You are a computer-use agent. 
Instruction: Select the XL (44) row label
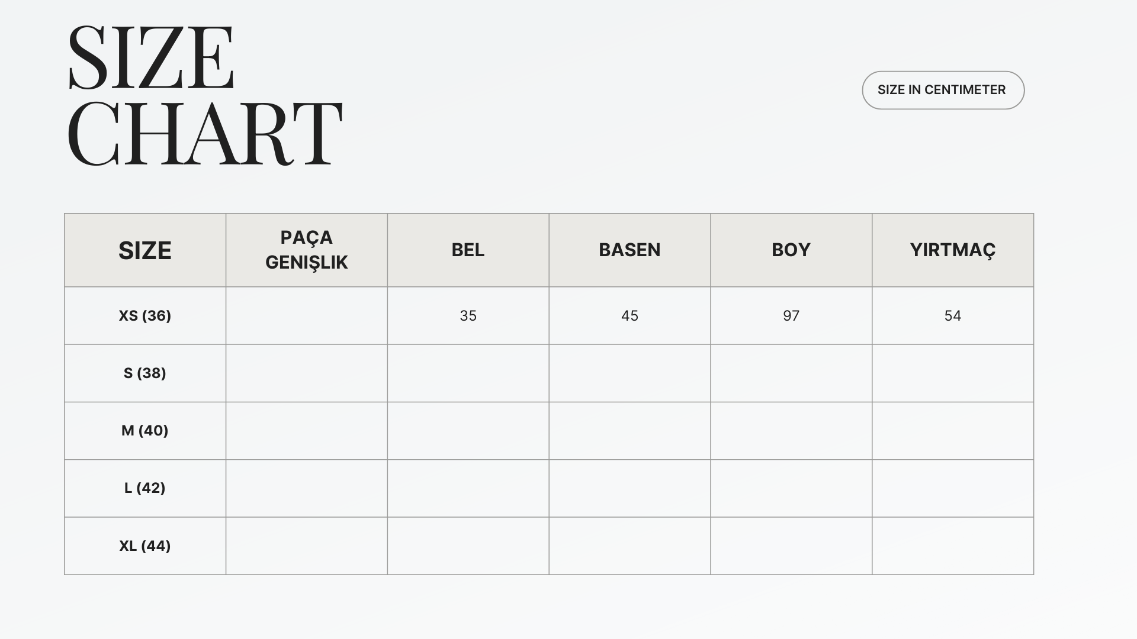click(x=145, y=546)
